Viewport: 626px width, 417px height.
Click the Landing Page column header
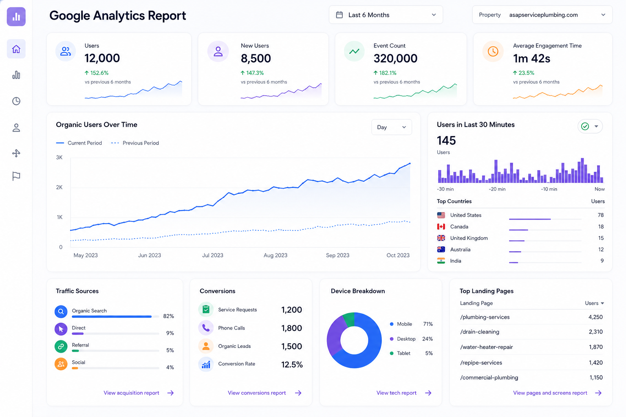pyautogui.click(x=476, y=303)
